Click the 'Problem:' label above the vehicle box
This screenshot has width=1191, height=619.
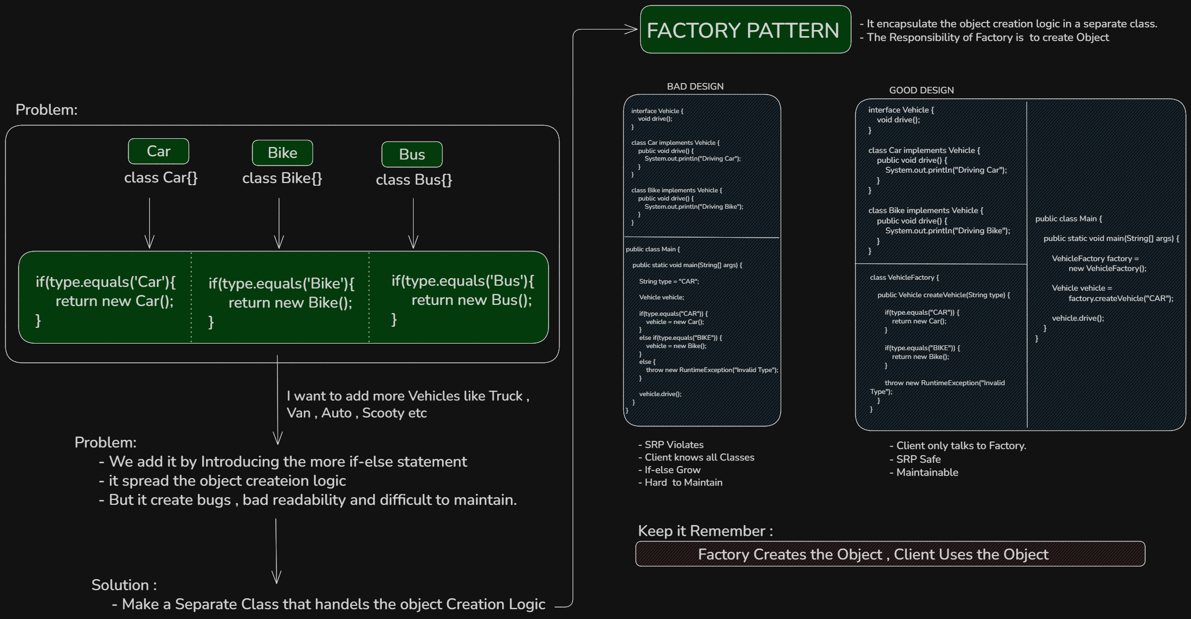pyautogui.click(x=46, y=109)
